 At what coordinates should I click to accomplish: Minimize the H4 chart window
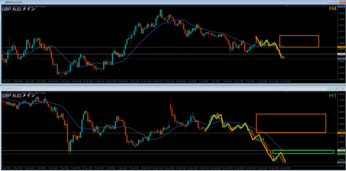click(x=330, y=2)
